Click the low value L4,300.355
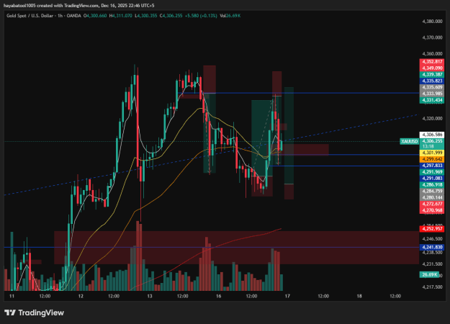Screen dimensions: 450x324 145,16
